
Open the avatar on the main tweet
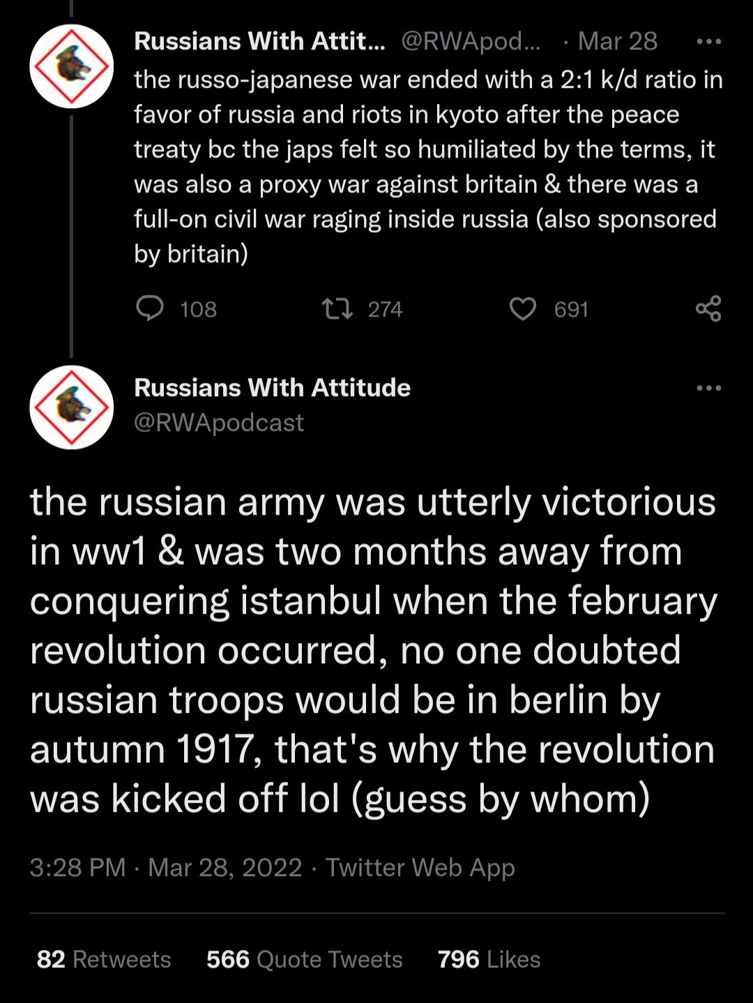(71, 407)
